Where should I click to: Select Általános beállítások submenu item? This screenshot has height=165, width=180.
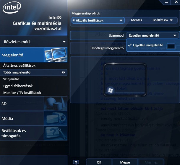click(x=19, y=66)
